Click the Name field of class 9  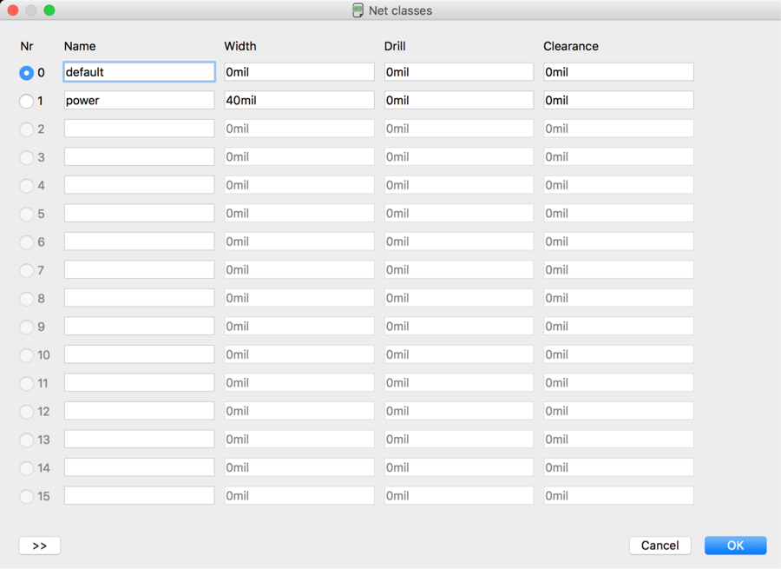[140, 326]
